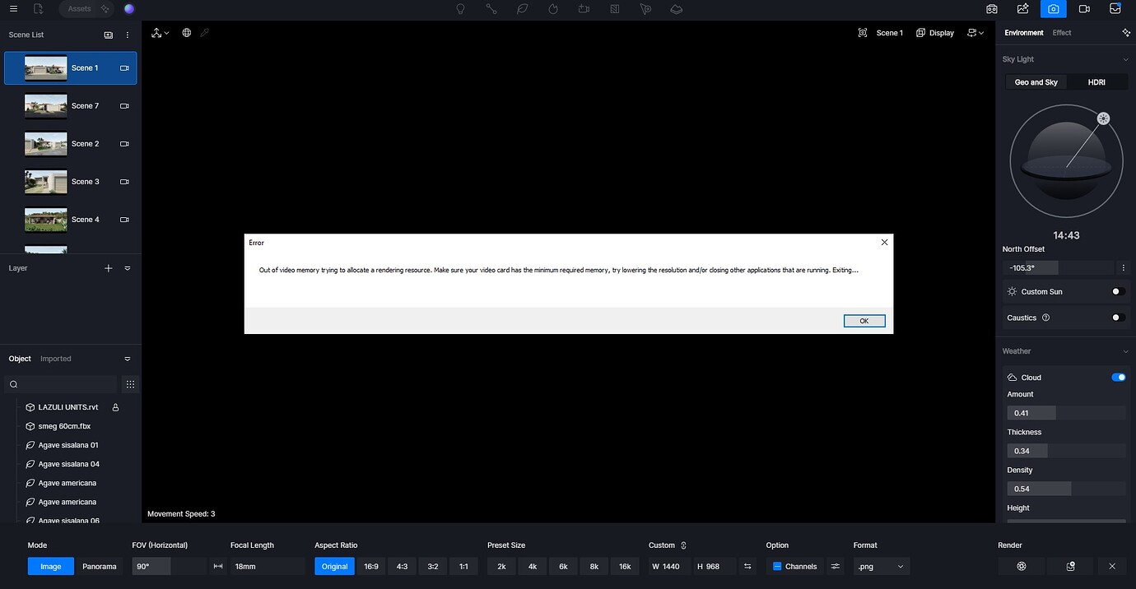
Task: Toggle camera icon for Scene 4
Action: click(x=124, y=220)
